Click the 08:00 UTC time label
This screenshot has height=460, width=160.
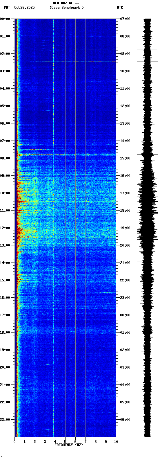(125, 36)
